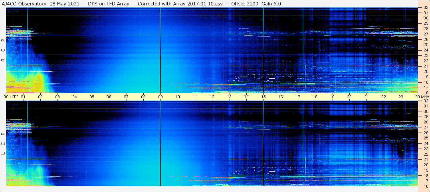Click the vertical LCP label of lower spectrogram
Image resolution: width=430 pixels, height=192 pixels.
point(3,144)
